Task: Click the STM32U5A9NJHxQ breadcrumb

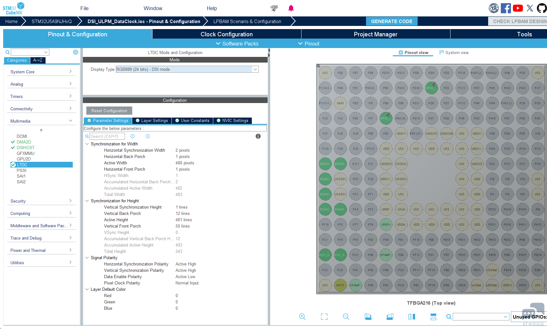Action: (x=52, y=21)
